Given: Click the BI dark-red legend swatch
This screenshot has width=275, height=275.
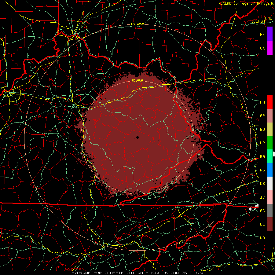Looking at the screenshot, I should click(270, 224).
